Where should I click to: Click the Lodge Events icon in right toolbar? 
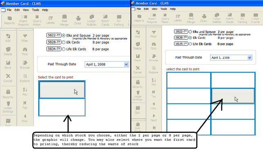click(255, 18)
